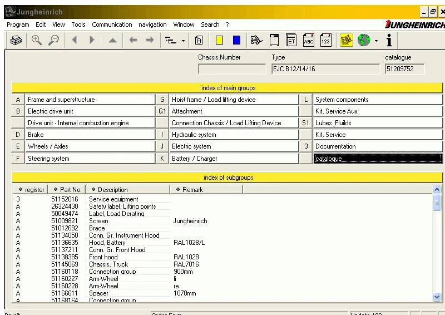
Task: Select System components main group
Action: pos(378,100)
